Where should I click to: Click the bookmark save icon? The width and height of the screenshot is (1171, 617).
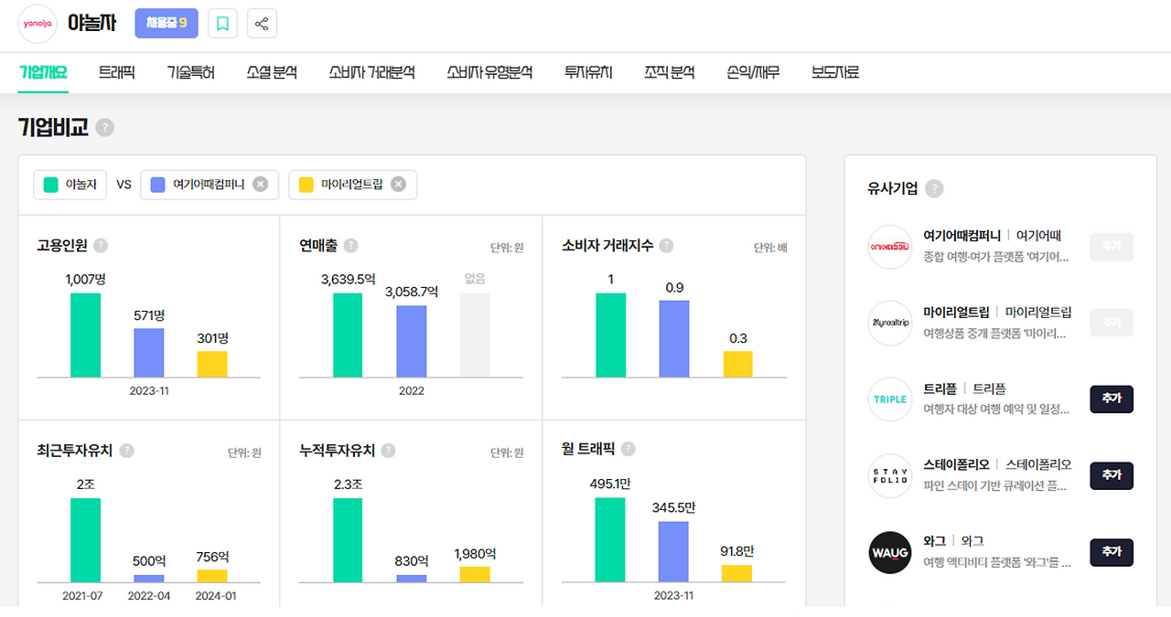coord(222,23)
